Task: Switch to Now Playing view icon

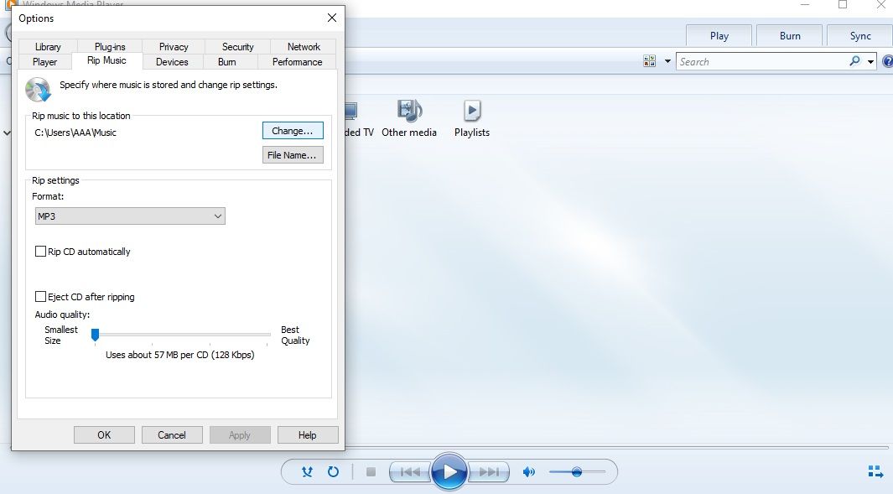Action: click(875, 472)
